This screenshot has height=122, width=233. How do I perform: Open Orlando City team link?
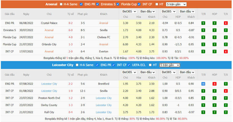[x=49, y=45]
